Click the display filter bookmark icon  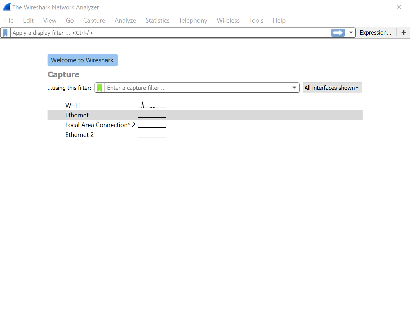(5, 33)
